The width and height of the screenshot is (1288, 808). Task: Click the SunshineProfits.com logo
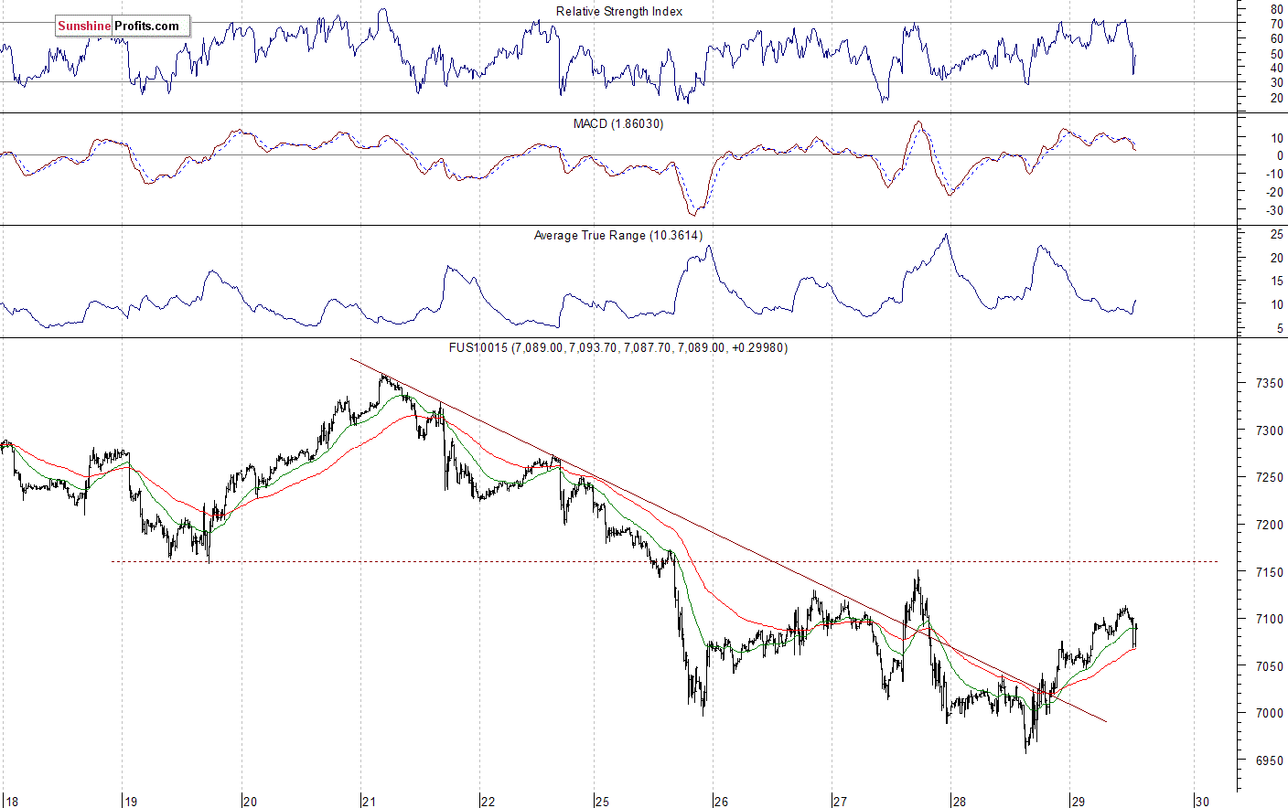(x=122, y=26)
